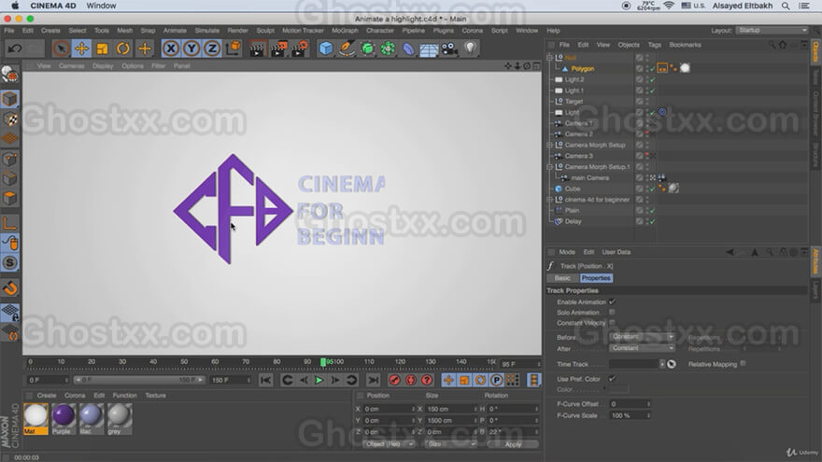
Task: Open the Layout Startup dropdown
Action: [772, 31]
